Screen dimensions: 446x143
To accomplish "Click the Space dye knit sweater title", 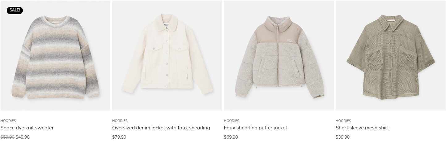I will click(27, 128).
